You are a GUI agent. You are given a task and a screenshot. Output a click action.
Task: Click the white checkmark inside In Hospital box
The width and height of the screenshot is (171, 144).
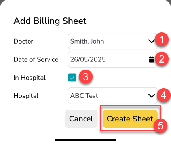[x=72, y=78]
